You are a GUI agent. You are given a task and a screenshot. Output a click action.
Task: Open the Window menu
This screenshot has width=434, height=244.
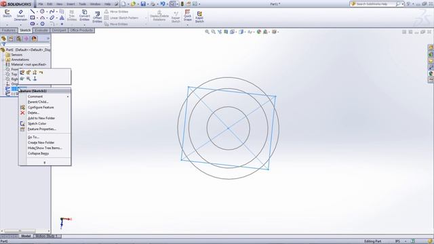pyautogui.click(x=95, y=4)
